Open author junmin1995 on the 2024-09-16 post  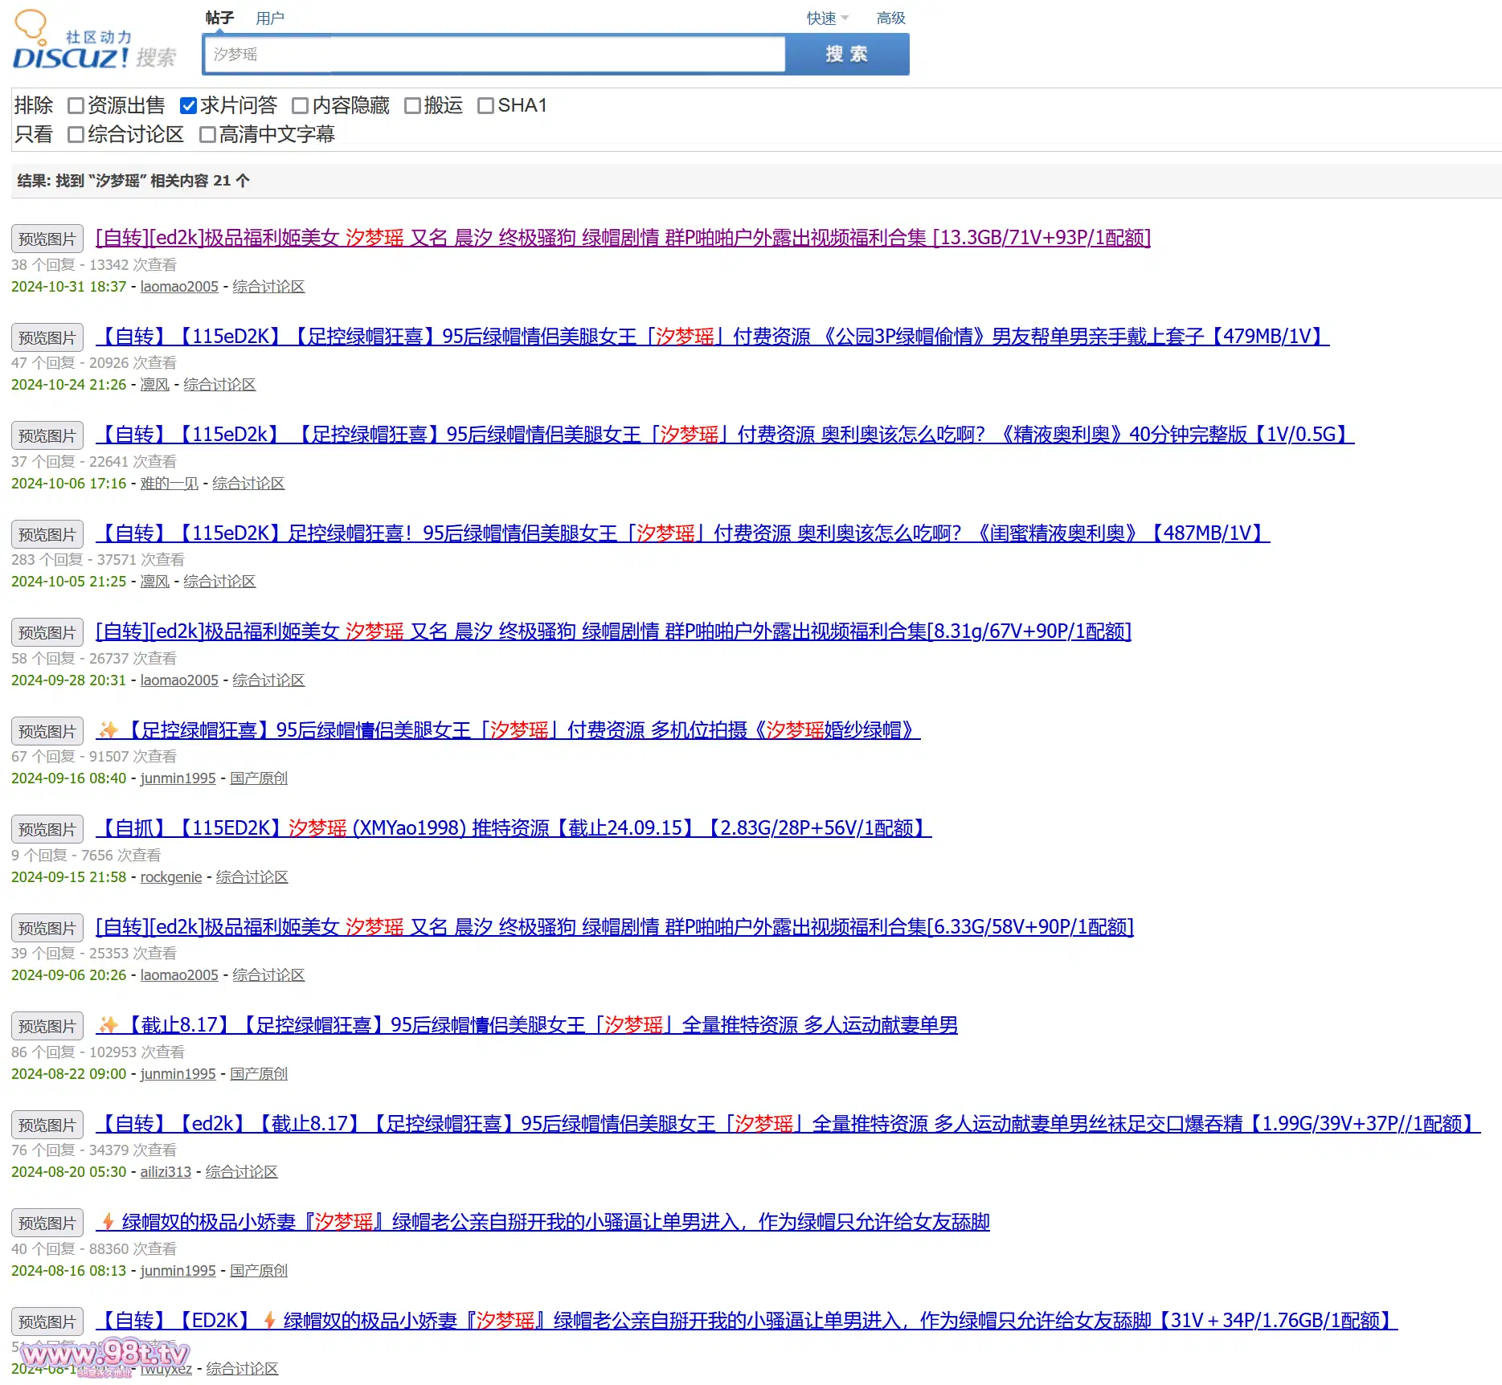click(x=178, y=778)
